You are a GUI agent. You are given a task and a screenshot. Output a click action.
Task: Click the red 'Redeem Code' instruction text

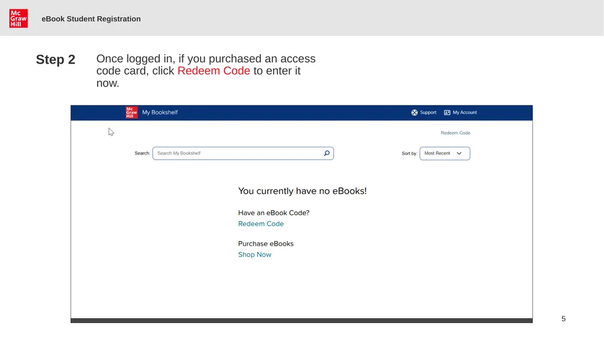[214, 71]
